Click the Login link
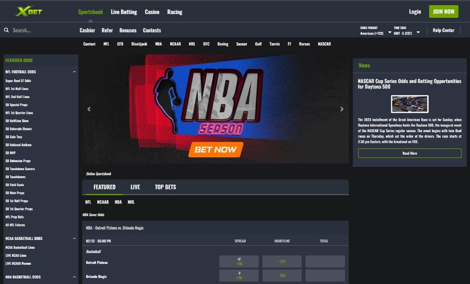Image resolution: width=470 pixels, height=284 pixels. pyautogui.click(x=415, y=12)
